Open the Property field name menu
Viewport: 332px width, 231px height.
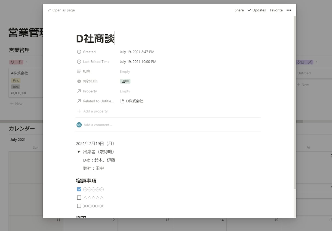[90, 91]
